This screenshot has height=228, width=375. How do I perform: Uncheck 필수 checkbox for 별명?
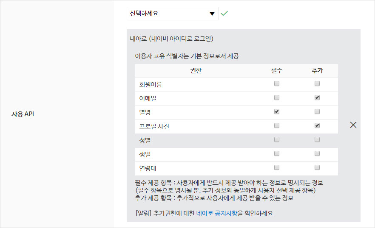(277, 112)
